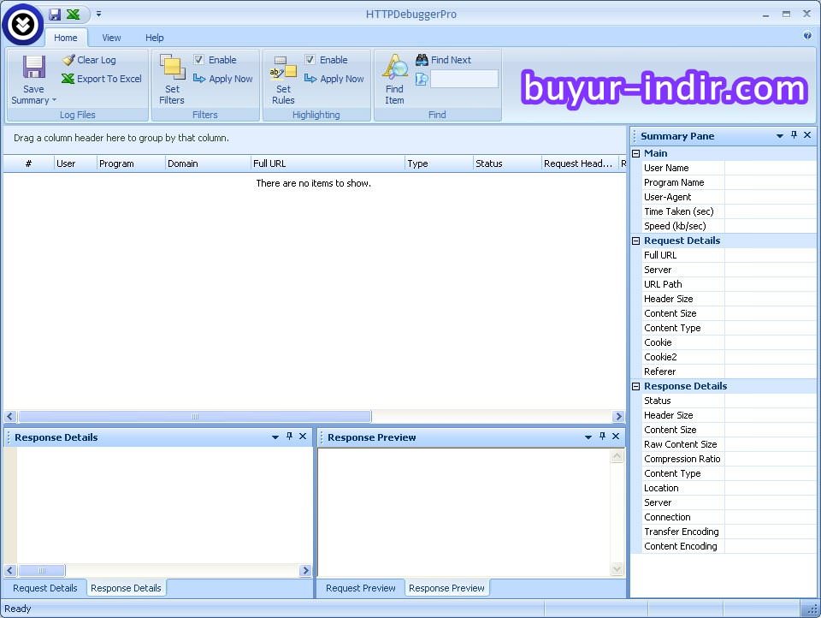Viewport: 821px width, 618px height.
Task: Select the Response Preview bottom tab
Action: coord(446,588)
